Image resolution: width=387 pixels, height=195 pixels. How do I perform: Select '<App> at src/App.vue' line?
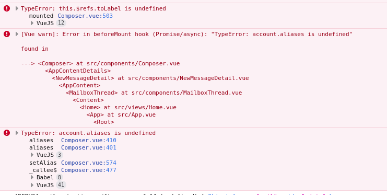[121, 114]
